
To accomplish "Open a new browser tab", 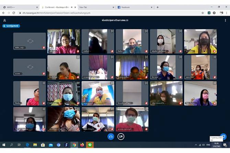I will click(x=158, y=7).
